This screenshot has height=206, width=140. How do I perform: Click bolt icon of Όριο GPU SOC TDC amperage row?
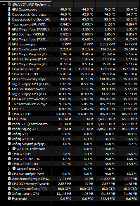(9, 74)
